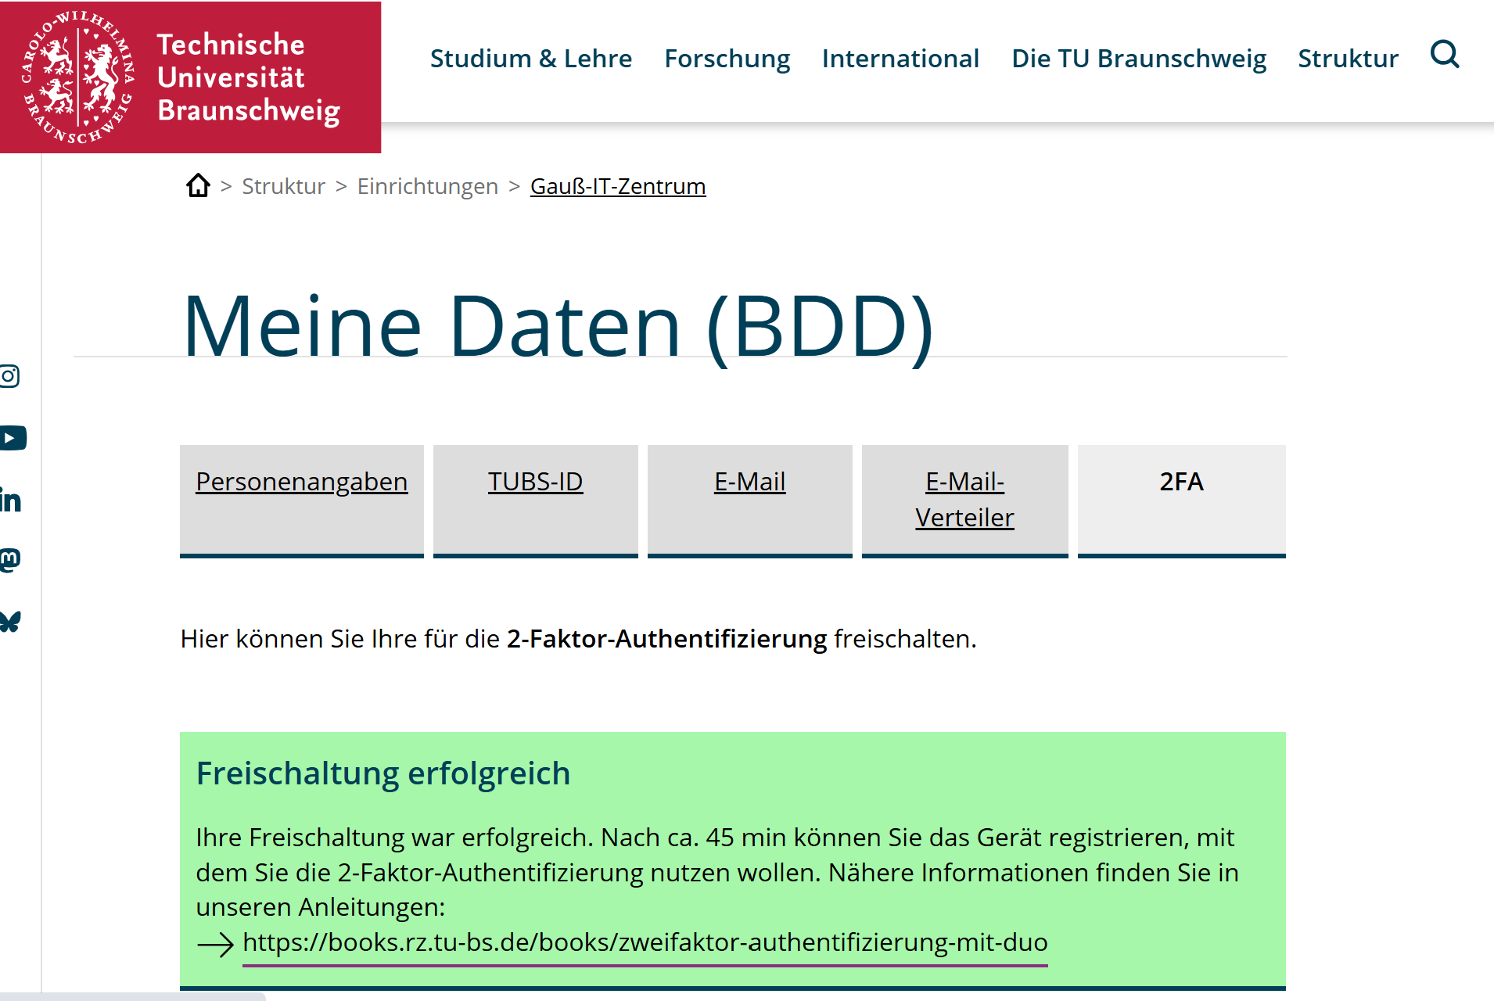Viewport: 1494px width, 1001px height.
Task: Open the search magnifier icon
Action: tap(1444, 56)
